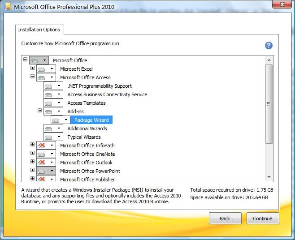The height and width of the screenshot is (240, 295).
Task: Open install-state dropdown for Microsoft Office OneNote
Action: (x=46, y=154)
